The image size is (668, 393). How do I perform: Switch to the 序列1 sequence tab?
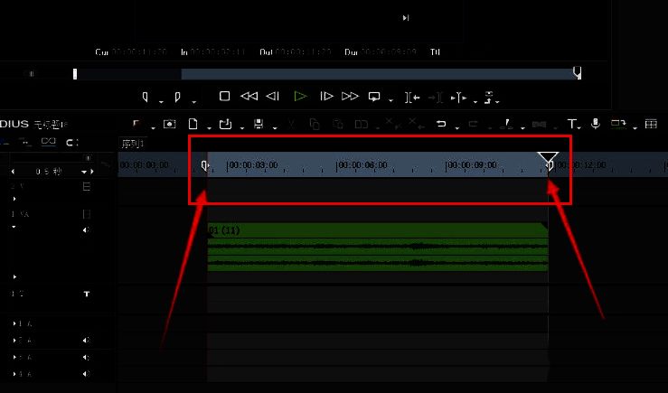pos(133,144)
